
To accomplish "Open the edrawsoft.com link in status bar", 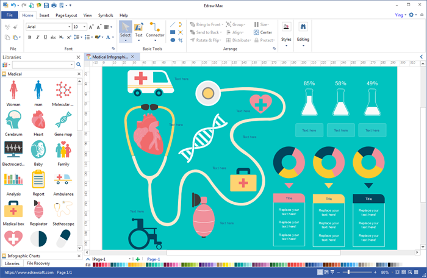I will pos(29,273).
